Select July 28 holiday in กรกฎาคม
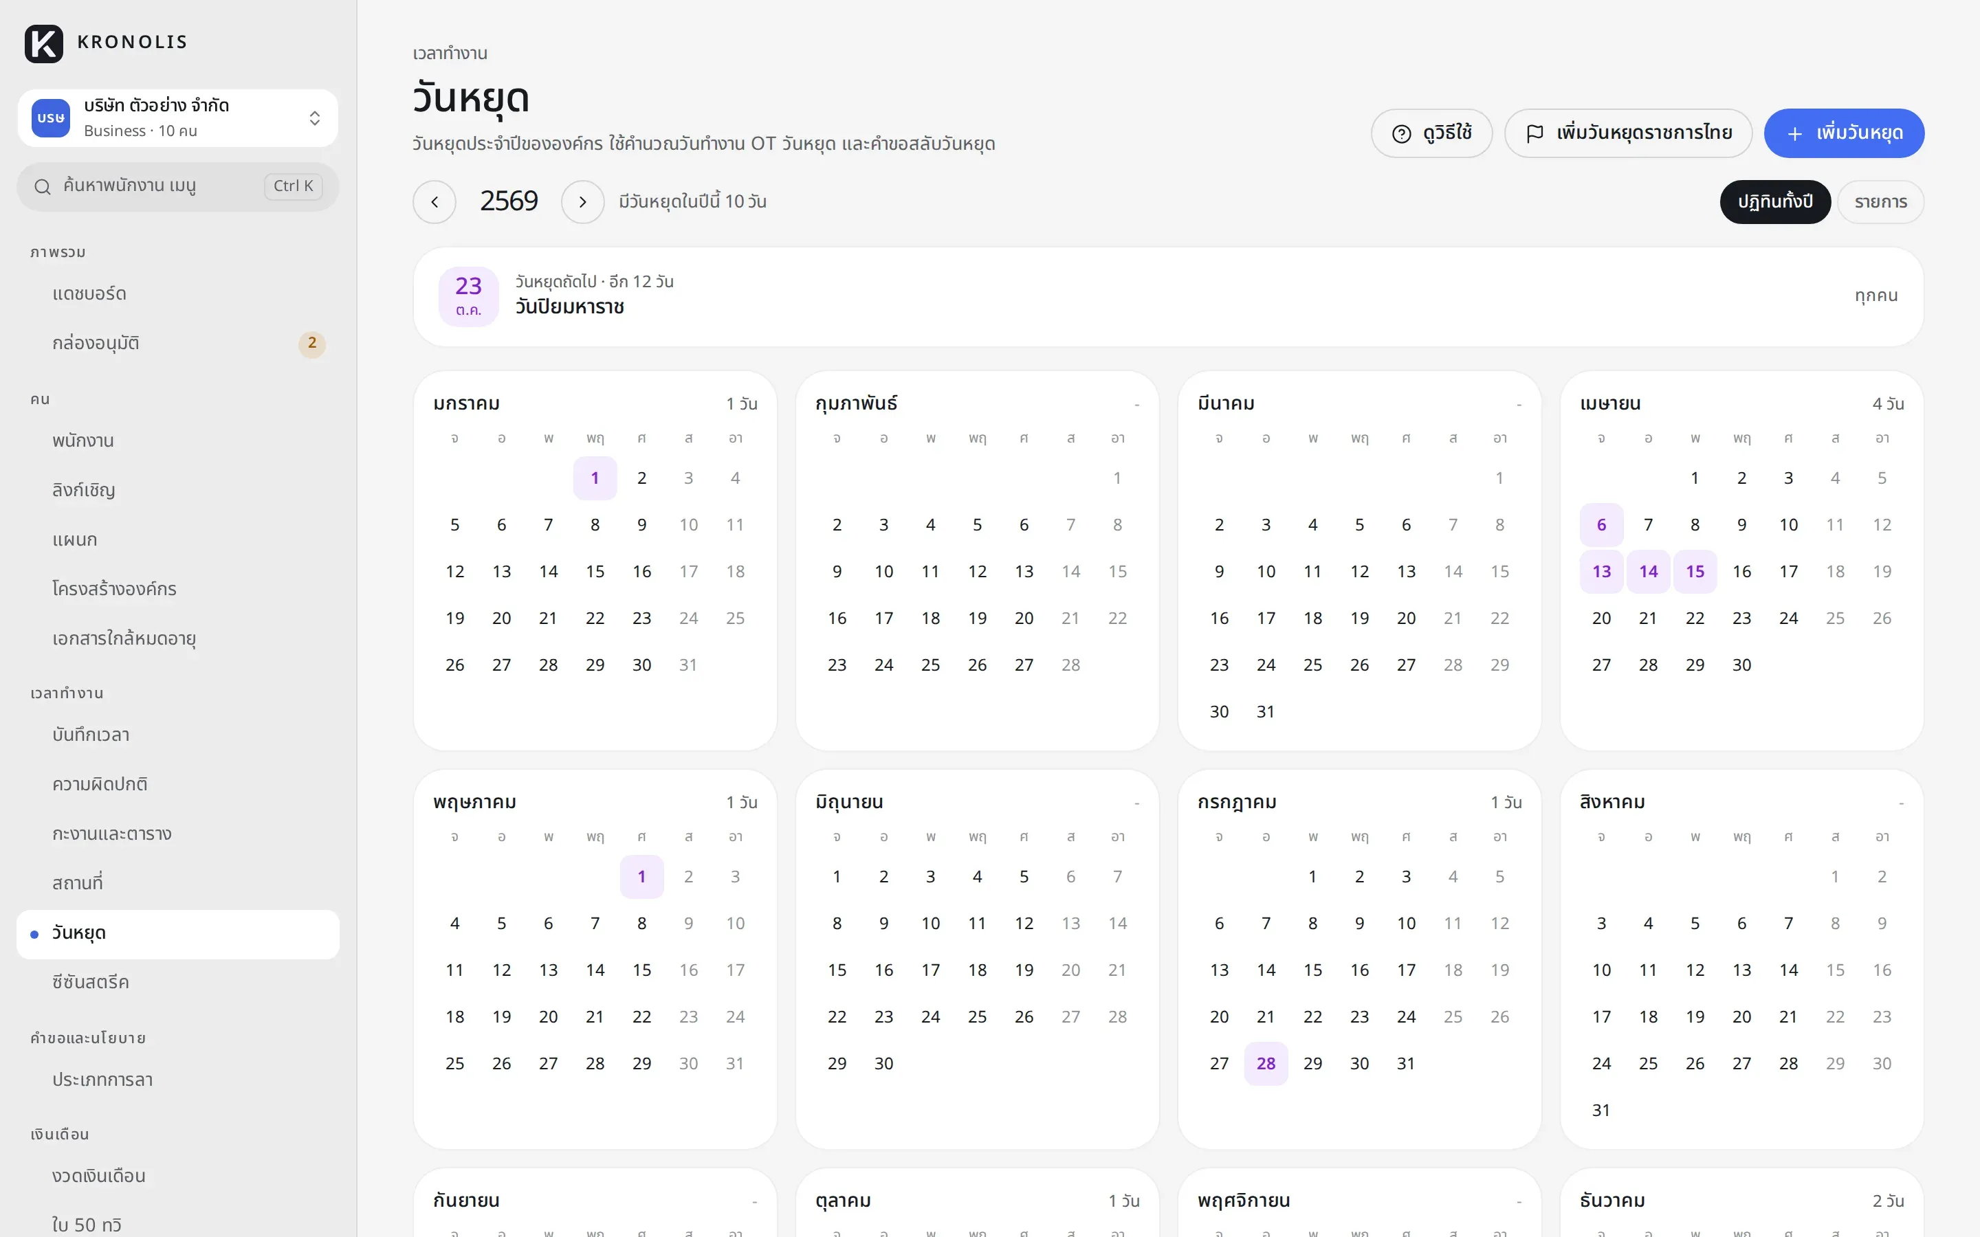 (1266, 1064)
